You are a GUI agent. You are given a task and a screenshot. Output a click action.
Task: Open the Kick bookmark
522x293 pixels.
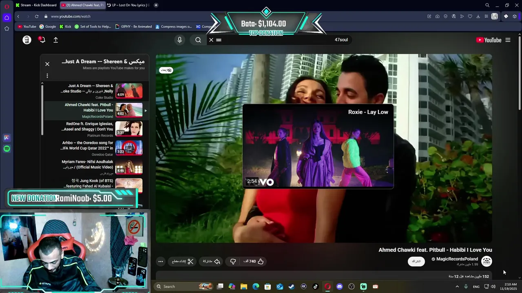point(65,26)
